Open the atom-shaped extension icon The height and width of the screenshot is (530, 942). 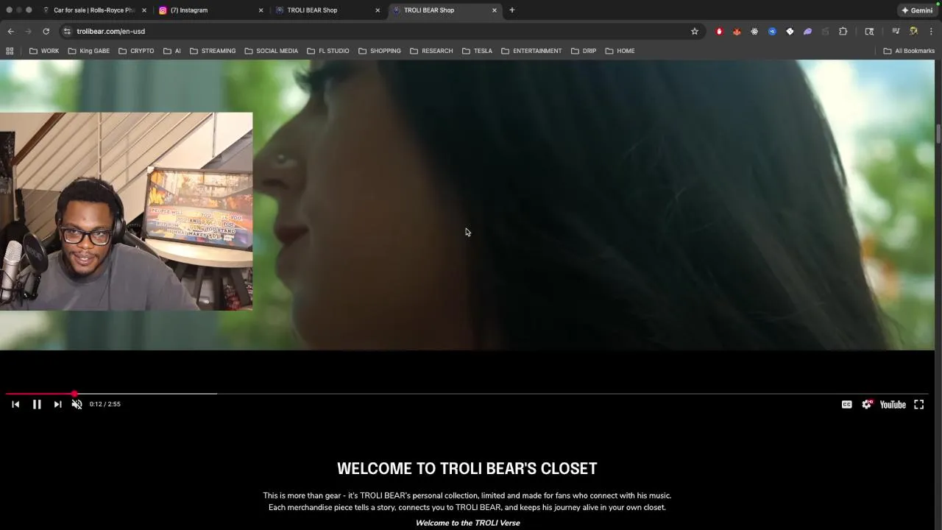pos(754,31)
